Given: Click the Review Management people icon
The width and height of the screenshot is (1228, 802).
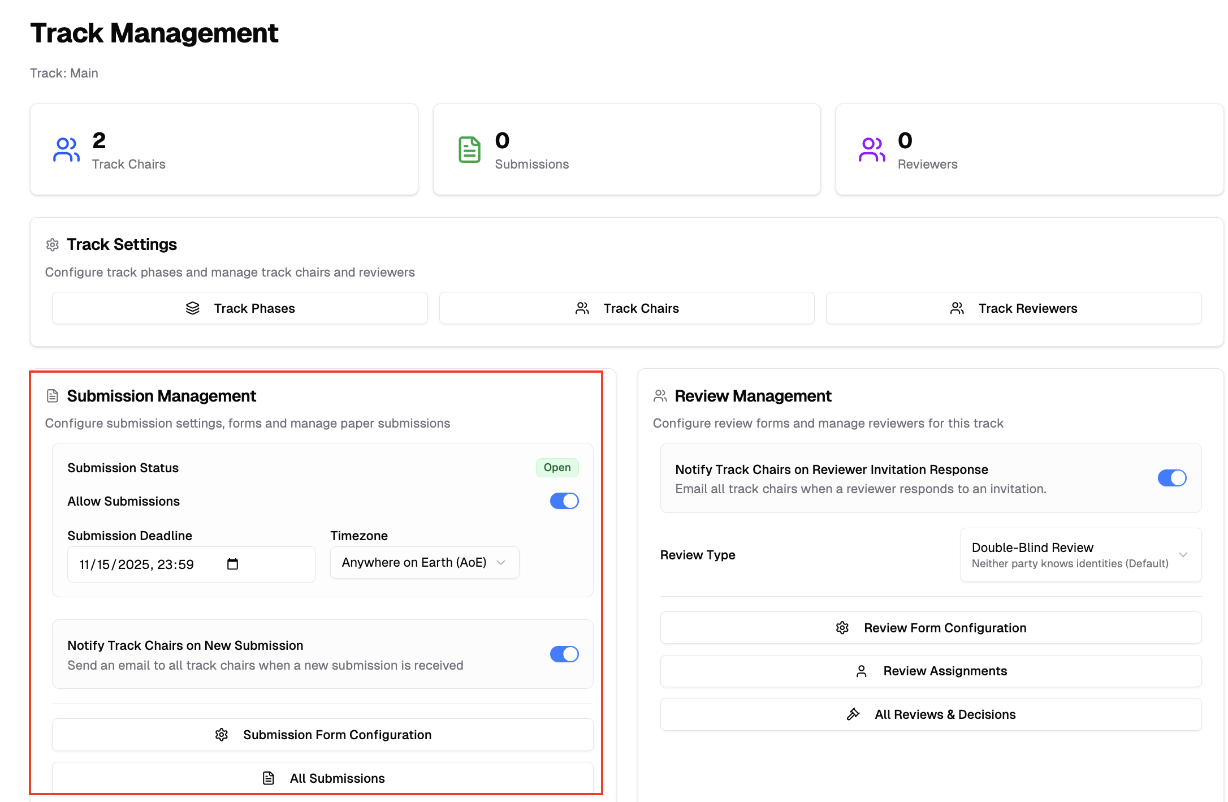Looking at the screenshot, I should pos(660,396).
